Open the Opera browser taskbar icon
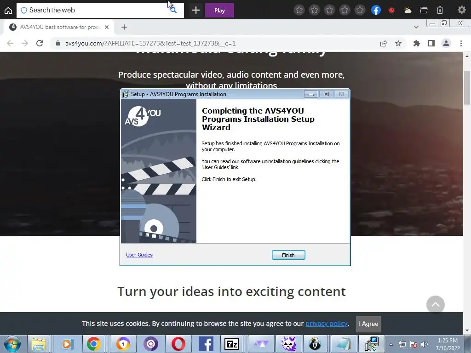471x353 pixels. [178, 344]
